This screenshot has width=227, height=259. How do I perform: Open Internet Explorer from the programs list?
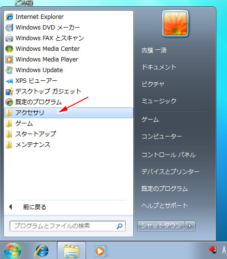coord(69,17)
